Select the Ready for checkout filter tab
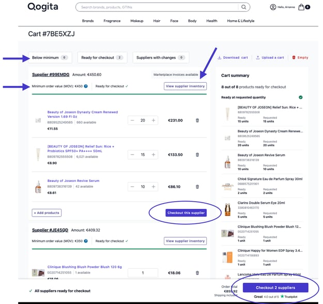Screen dimensions: 323x304 [102, 57]
